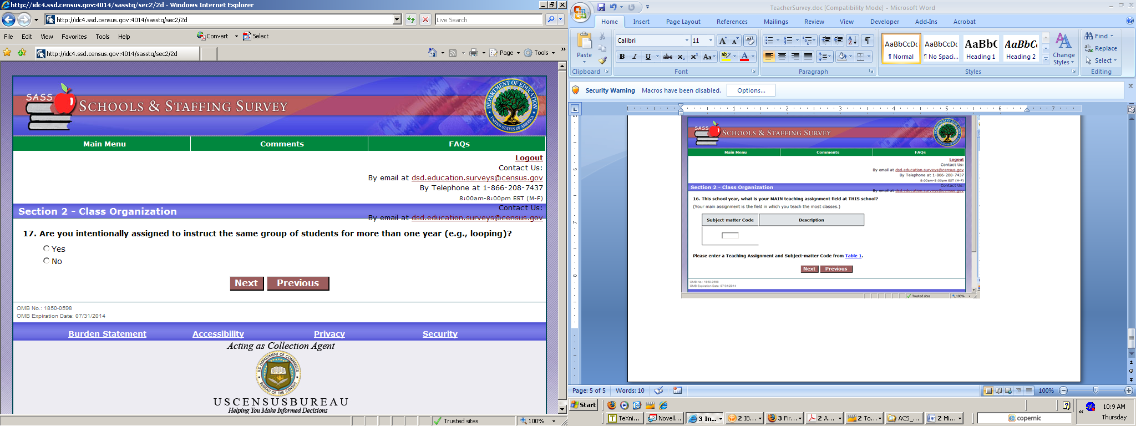The width and height of the screenshot is (1136, 426).
Task: Open the address bar dropdown in Internet Explorer
Action: 397,19
